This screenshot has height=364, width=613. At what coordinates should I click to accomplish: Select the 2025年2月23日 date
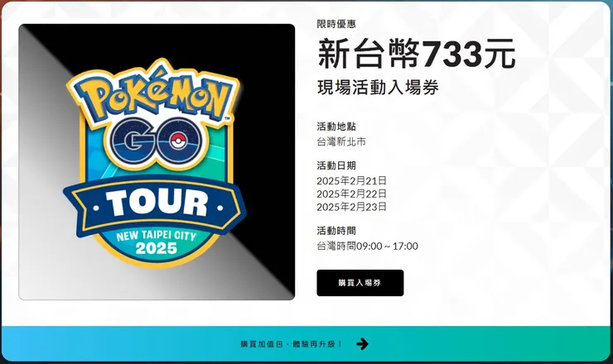[351, 207]
